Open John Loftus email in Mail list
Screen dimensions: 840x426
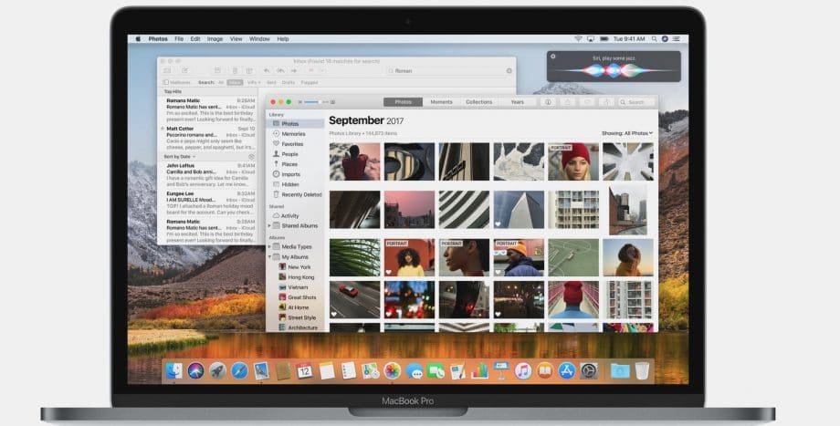click(x=208, y=175)
